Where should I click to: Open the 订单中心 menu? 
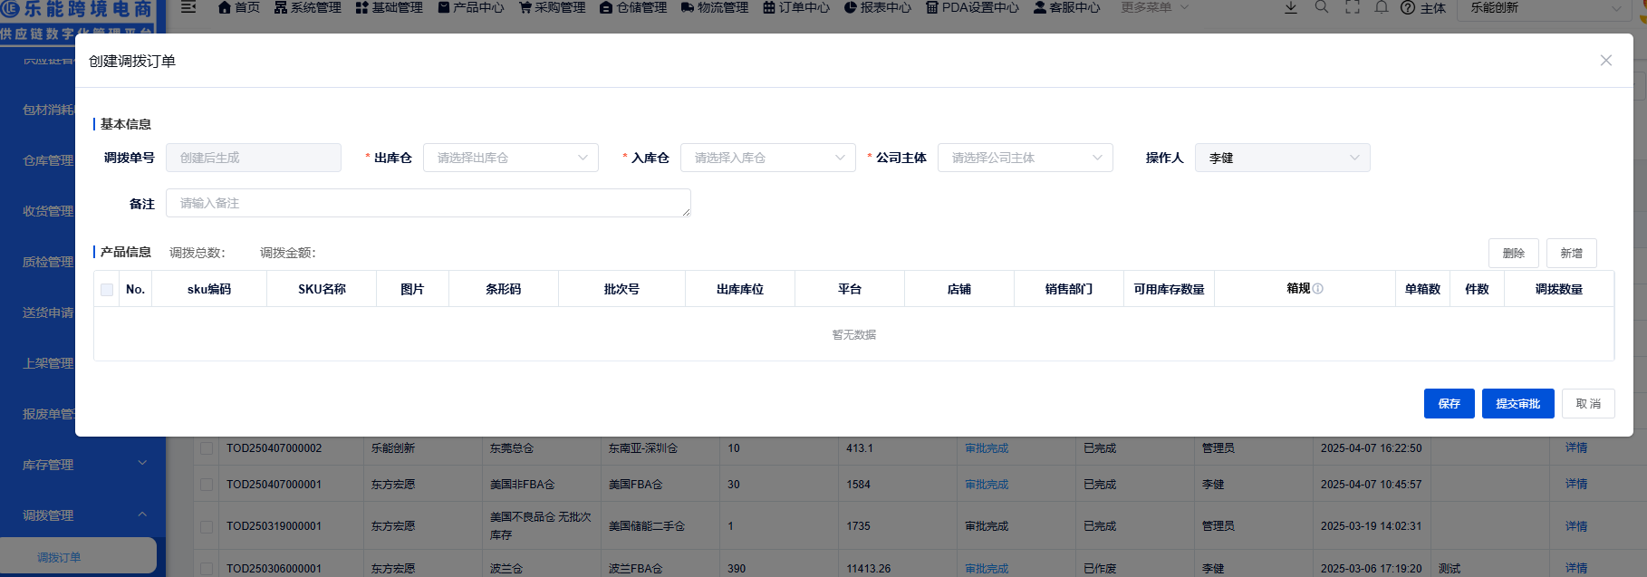click(x=796, y=7)
